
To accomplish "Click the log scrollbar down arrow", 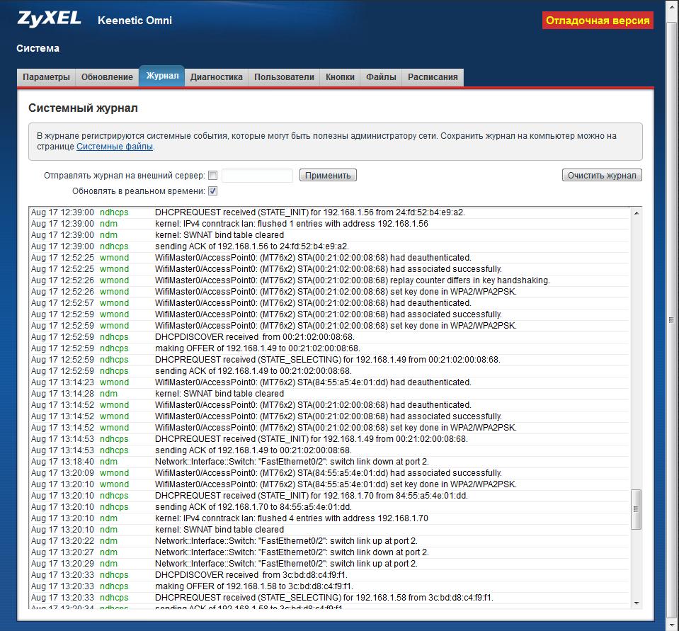I will (637, 603).
